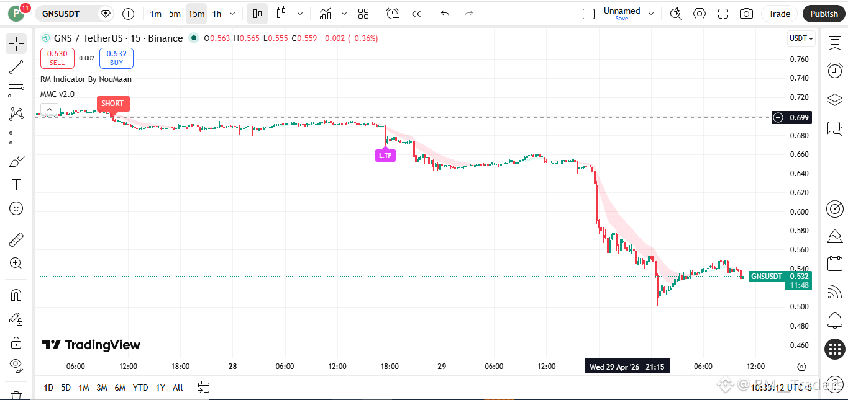Open the alerts clock panel
Viewport: 848px width, 400px height.
[835, 71]
